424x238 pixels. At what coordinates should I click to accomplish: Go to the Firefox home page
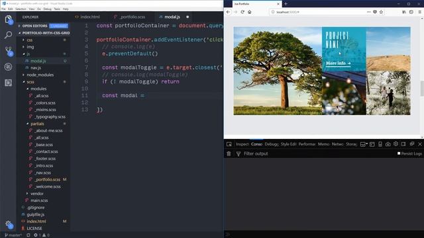click(250, 12)
